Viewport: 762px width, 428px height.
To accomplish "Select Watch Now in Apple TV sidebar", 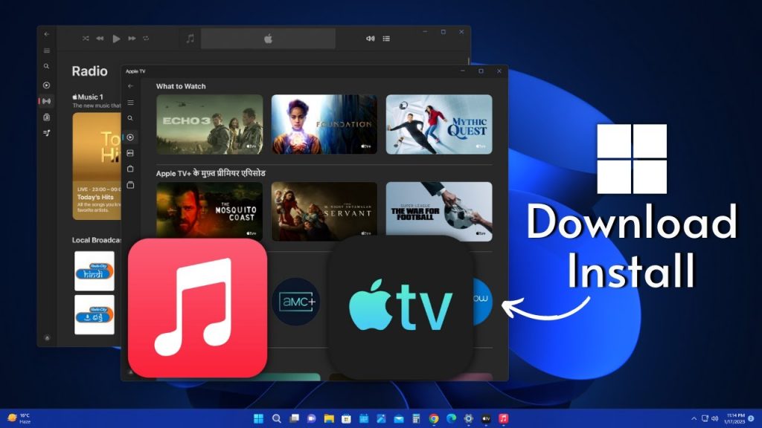I will click(130, 137).
